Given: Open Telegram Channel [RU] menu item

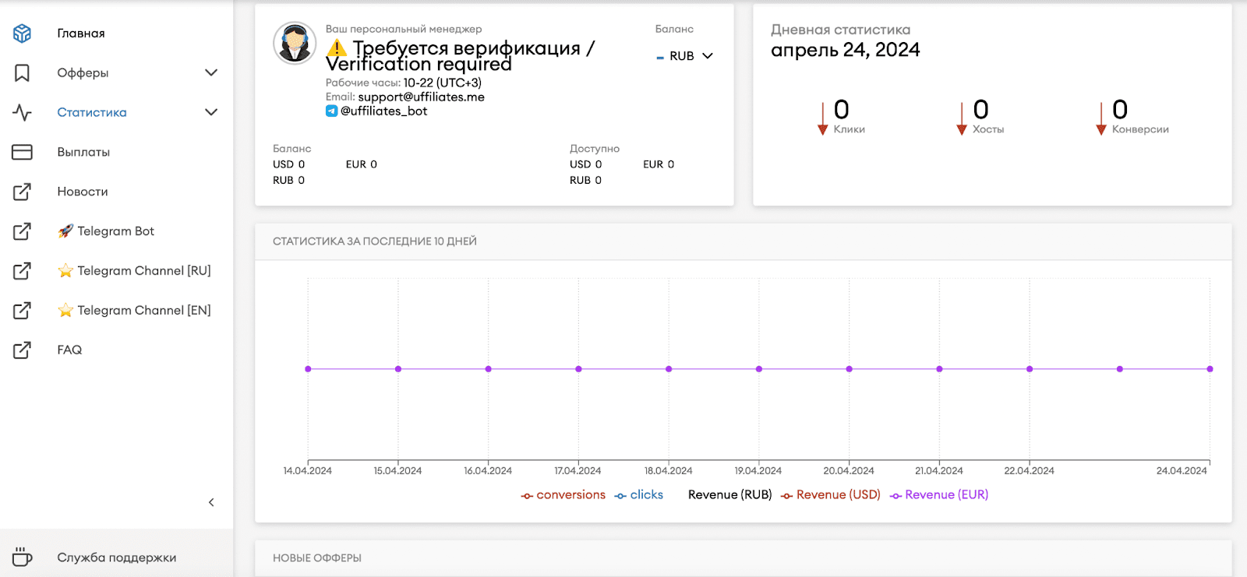Looking at the screenshot, I should click(143, 270).
